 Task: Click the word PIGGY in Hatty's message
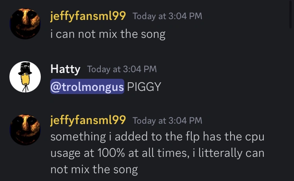tap(144, 86)
